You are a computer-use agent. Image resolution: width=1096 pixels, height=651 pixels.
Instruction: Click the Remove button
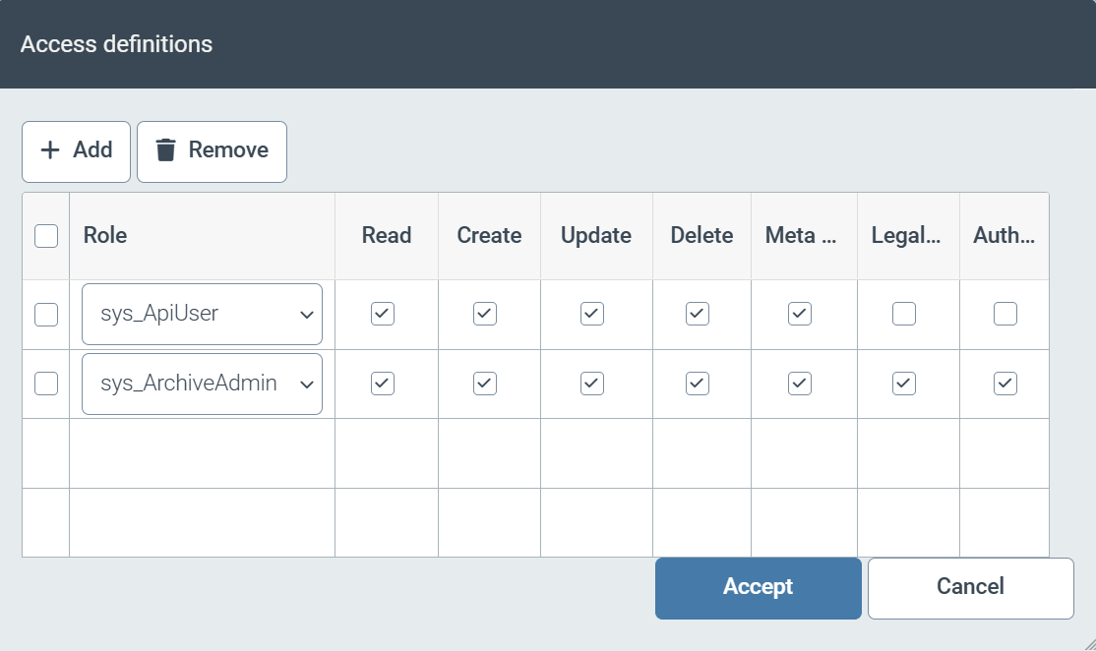[212, 150]
